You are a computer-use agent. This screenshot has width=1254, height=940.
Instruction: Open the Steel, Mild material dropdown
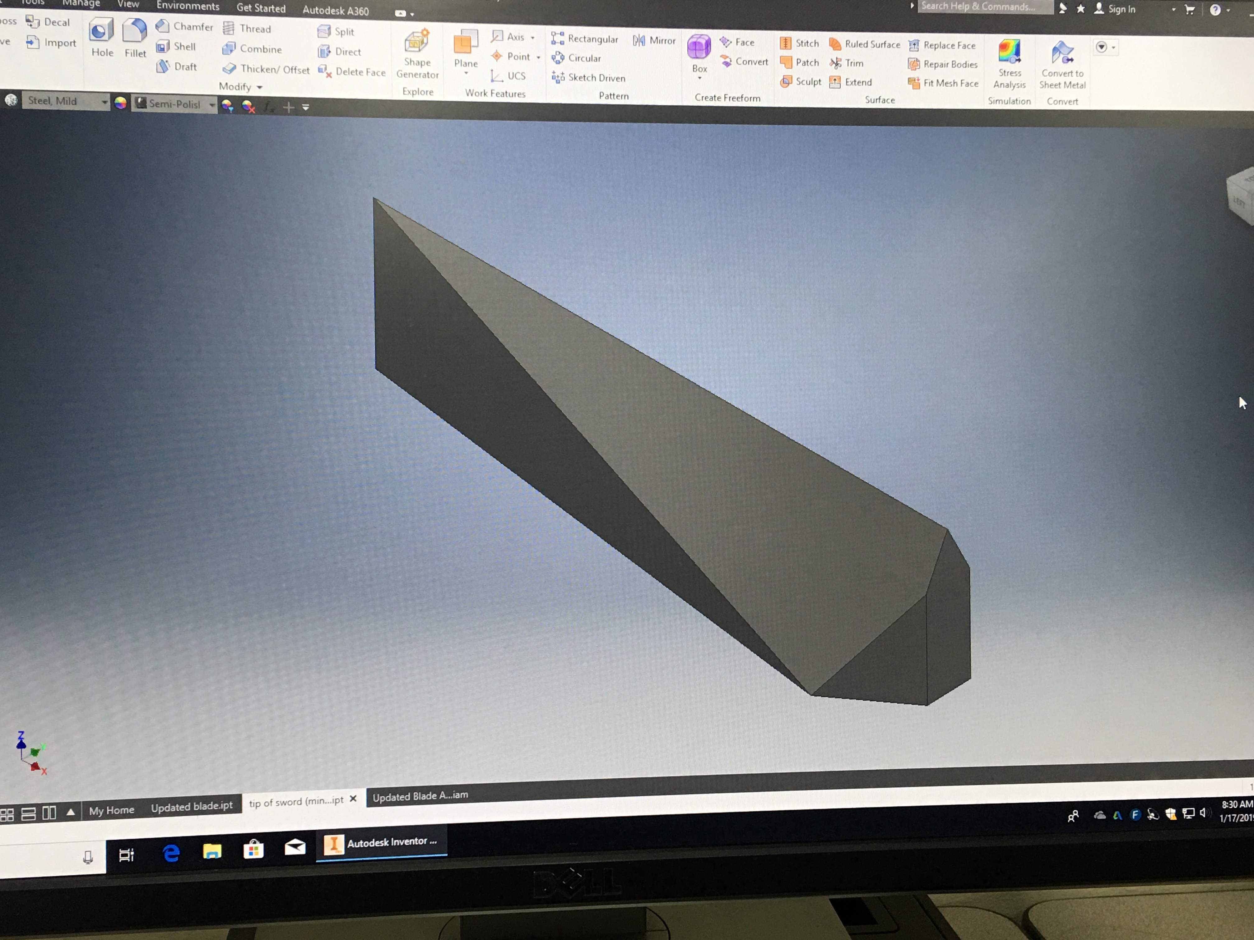104,102
